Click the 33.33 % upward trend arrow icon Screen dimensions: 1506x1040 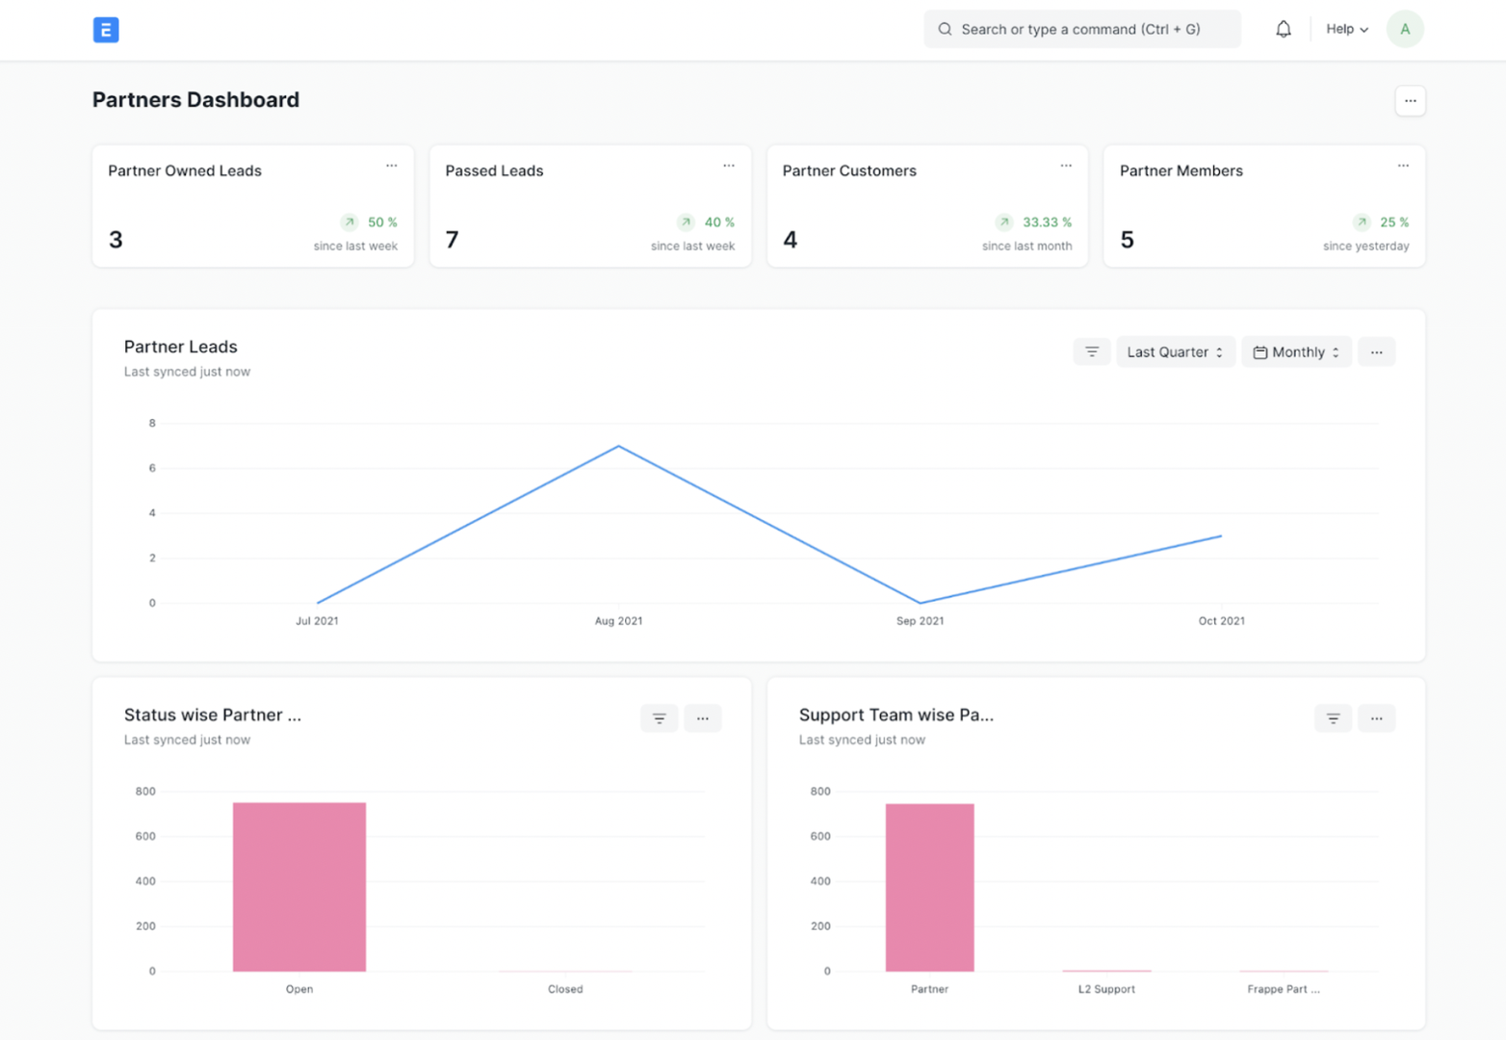tap(1004, 222)
